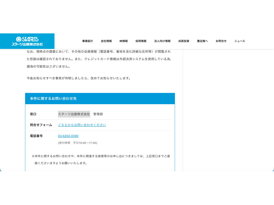
Task: Click the paragraph starting 今後お知らせすべき事実
Action: click(x=79, y=78)
